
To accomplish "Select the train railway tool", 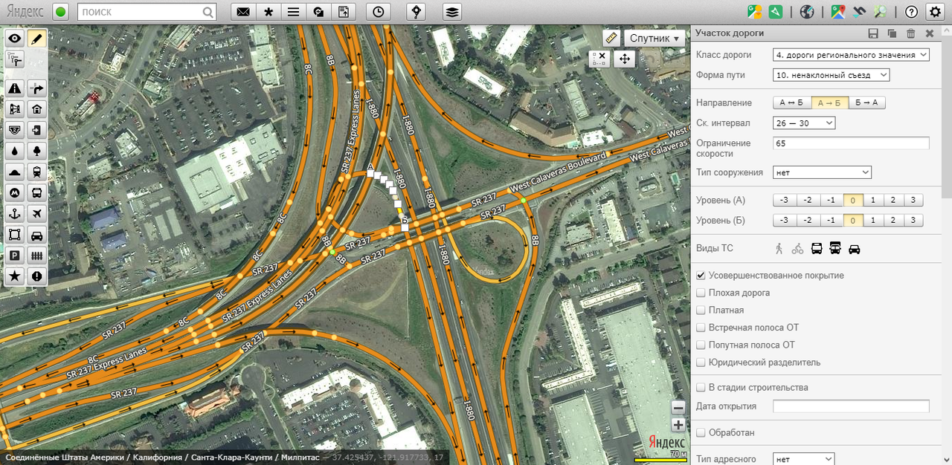I will 36,172.
